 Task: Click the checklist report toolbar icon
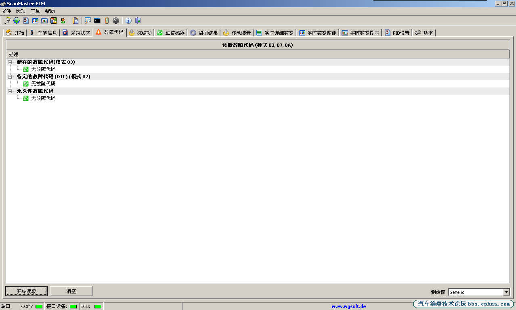pos(26,21)
